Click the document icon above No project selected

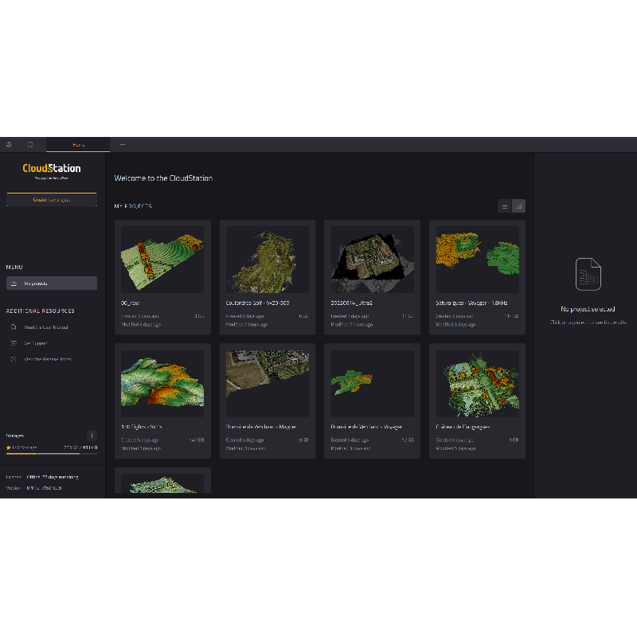(587, 273)
